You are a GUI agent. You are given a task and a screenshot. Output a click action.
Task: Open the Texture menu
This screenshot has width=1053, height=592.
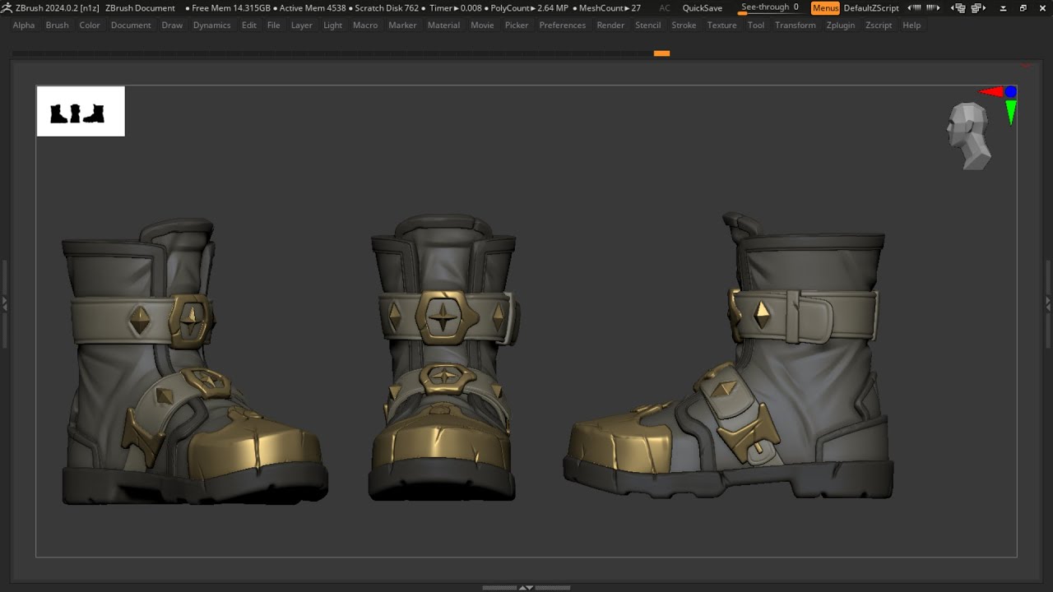coord(721,25)
